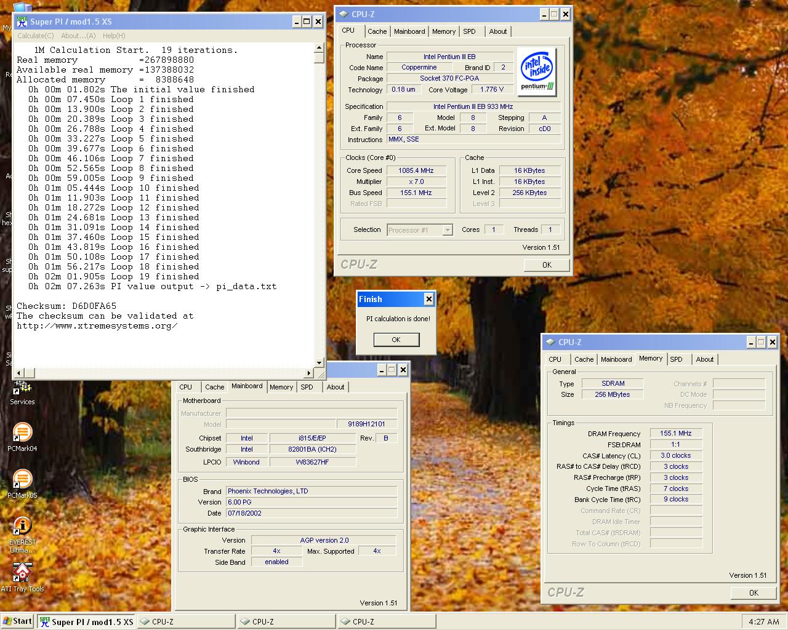Click the DRAM Frequency 155.1 MHz value

coord(676,433)
